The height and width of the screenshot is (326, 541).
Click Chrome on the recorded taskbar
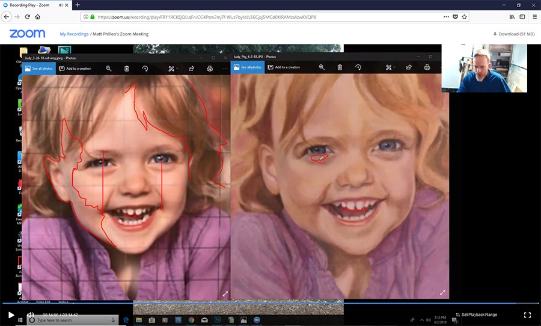tap(191, 320)
